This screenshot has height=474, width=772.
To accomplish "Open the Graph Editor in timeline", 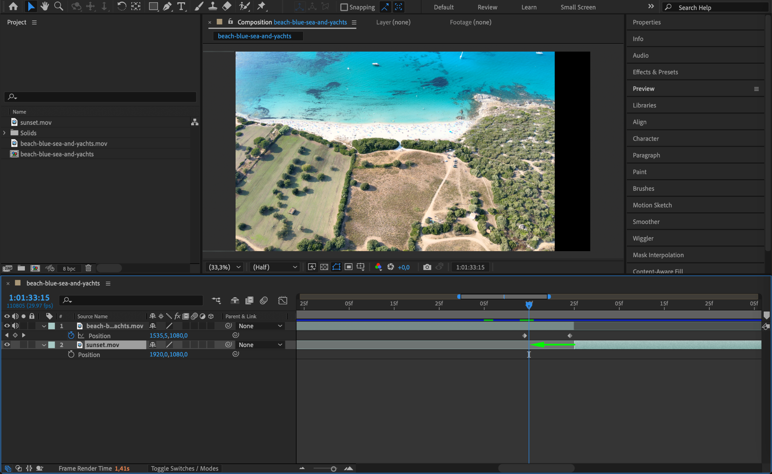I will pyautogui.click(x=282, y=301).
